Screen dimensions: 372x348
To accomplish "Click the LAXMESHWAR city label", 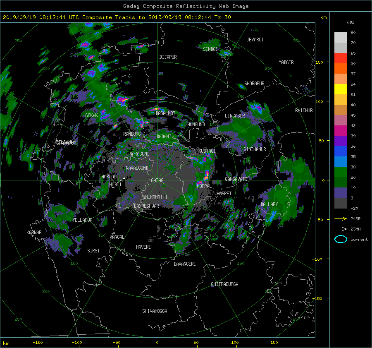I will [x=146, y=206].
